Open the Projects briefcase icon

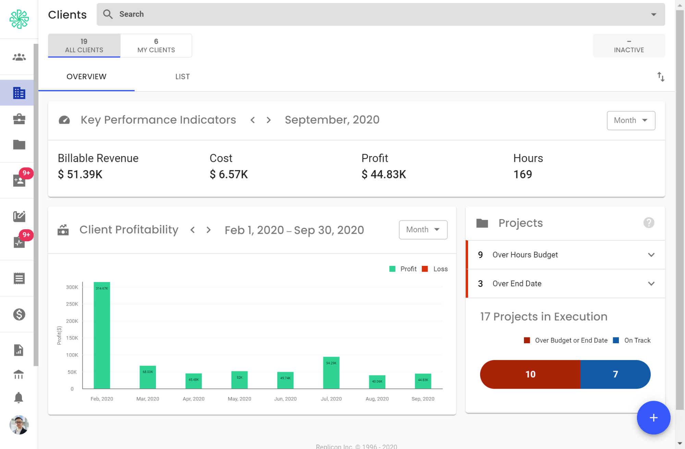point(19,119)
